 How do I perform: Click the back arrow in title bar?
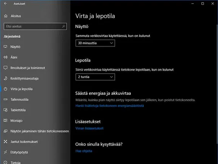[x=5, y=3]
